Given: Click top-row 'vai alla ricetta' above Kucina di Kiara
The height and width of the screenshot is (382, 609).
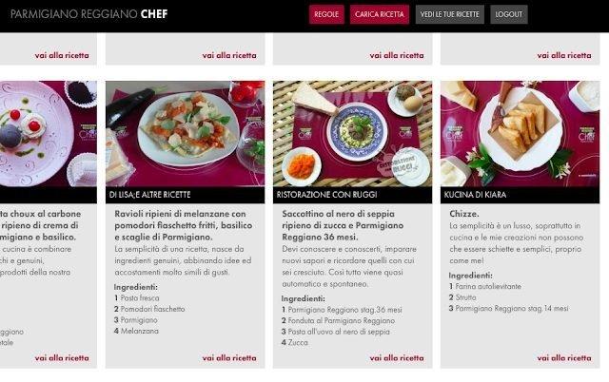Looking at the screenshot, I should click(x=564, y=55).
